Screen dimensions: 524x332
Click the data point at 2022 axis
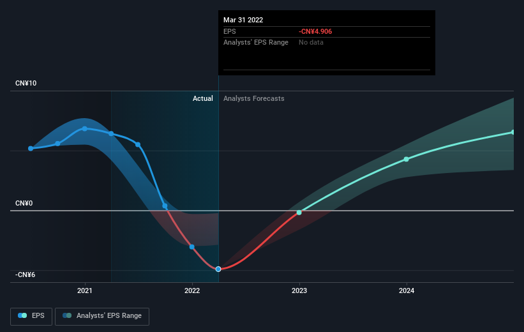(x=192, y=246)
